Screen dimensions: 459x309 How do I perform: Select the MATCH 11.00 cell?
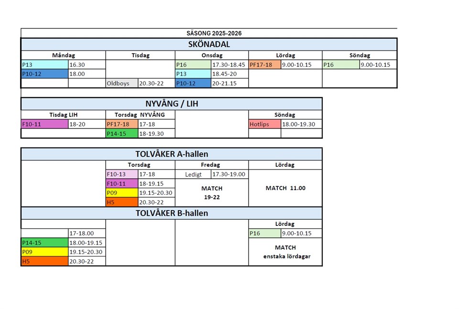(285, 188)
